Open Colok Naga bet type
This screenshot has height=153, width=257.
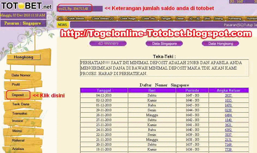click(128, 18)
